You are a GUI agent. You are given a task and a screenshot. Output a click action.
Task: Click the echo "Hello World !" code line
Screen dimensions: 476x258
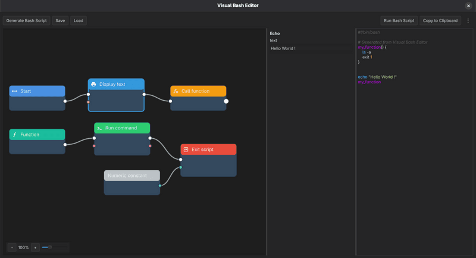coord(377,77)
